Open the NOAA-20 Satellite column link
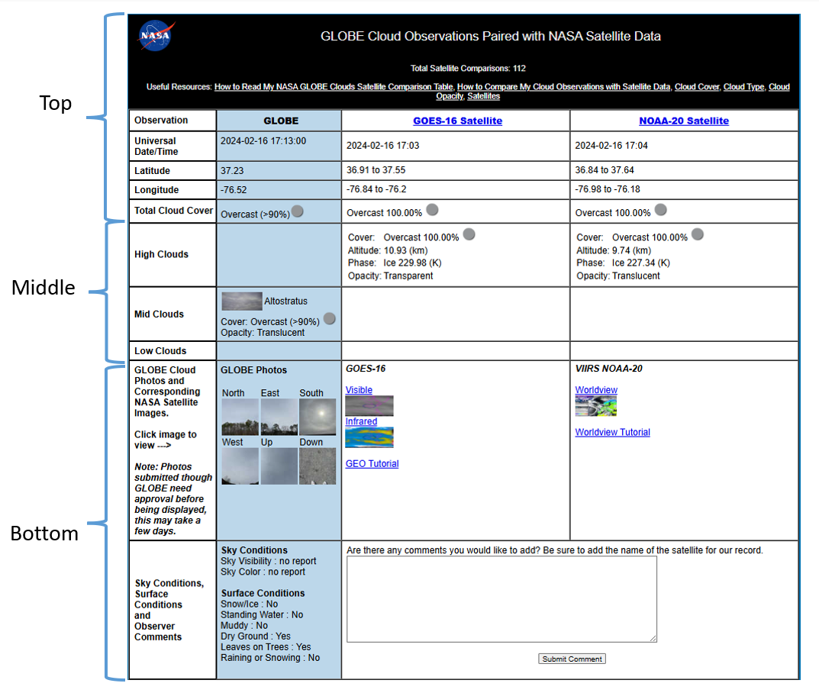The height and width of the screenshot is (693, 819). tap(684, 121)
